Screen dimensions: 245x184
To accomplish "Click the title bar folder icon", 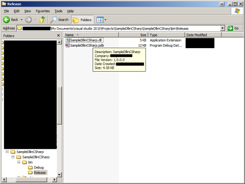I will pyautogui.click(x=4, y=4).
